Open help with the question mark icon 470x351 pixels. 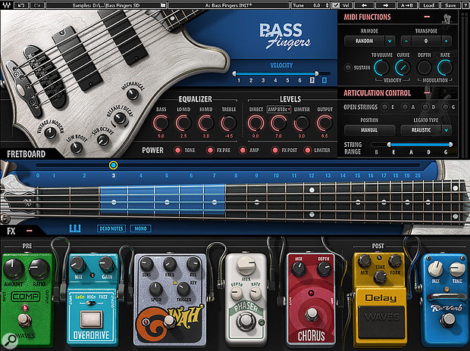pyautogui.click(x=465, y=5)
